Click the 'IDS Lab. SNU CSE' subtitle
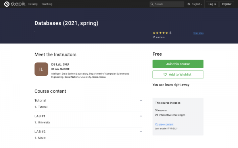The height and width of the screenshot is (148, 238). [60, 69]
